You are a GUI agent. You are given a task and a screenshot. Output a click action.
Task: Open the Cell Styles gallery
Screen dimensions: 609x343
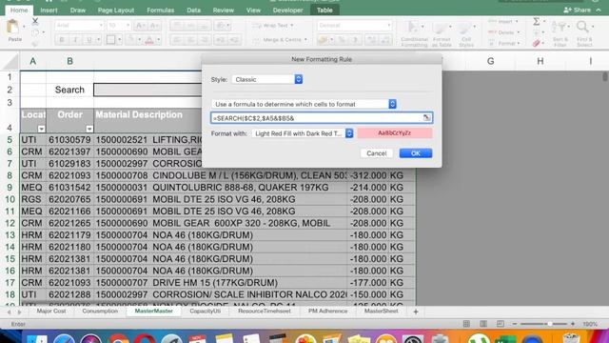tap(466, 34)
